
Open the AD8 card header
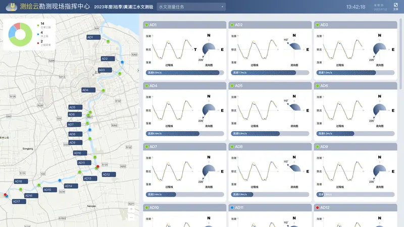point(270,147)
